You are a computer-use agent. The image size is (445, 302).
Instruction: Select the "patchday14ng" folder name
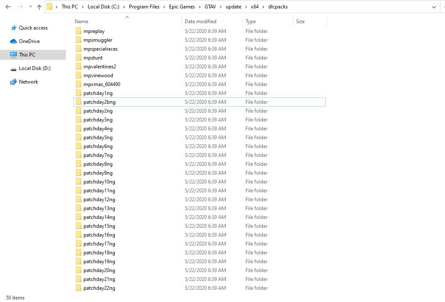point(99,217)
